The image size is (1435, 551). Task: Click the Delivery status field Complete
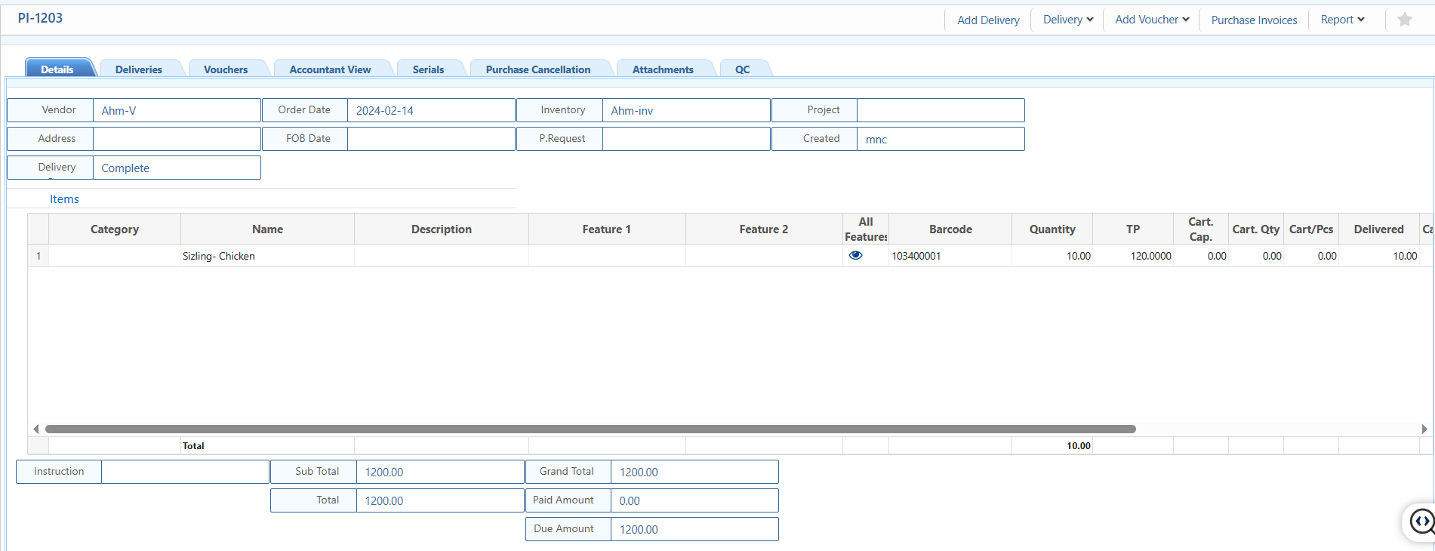(177, 168)
